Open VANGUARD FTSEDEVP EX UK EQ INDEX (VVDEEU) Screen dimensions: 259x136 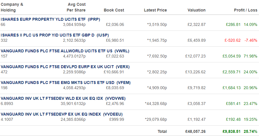(62, 114)
